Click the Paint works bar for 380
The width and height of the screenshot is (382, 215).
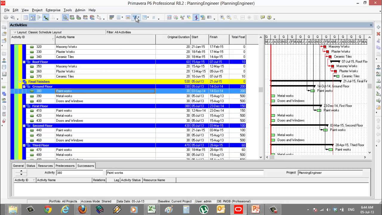312,91
